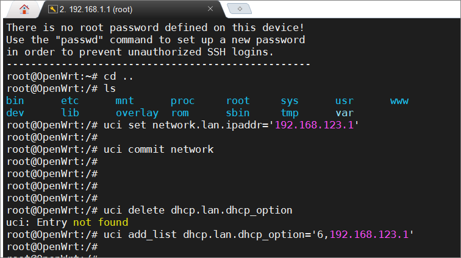Click the 'overlay' directory name
Viewport: 461px width, 258px height.
pyautogui.click(x=137, y=113)
